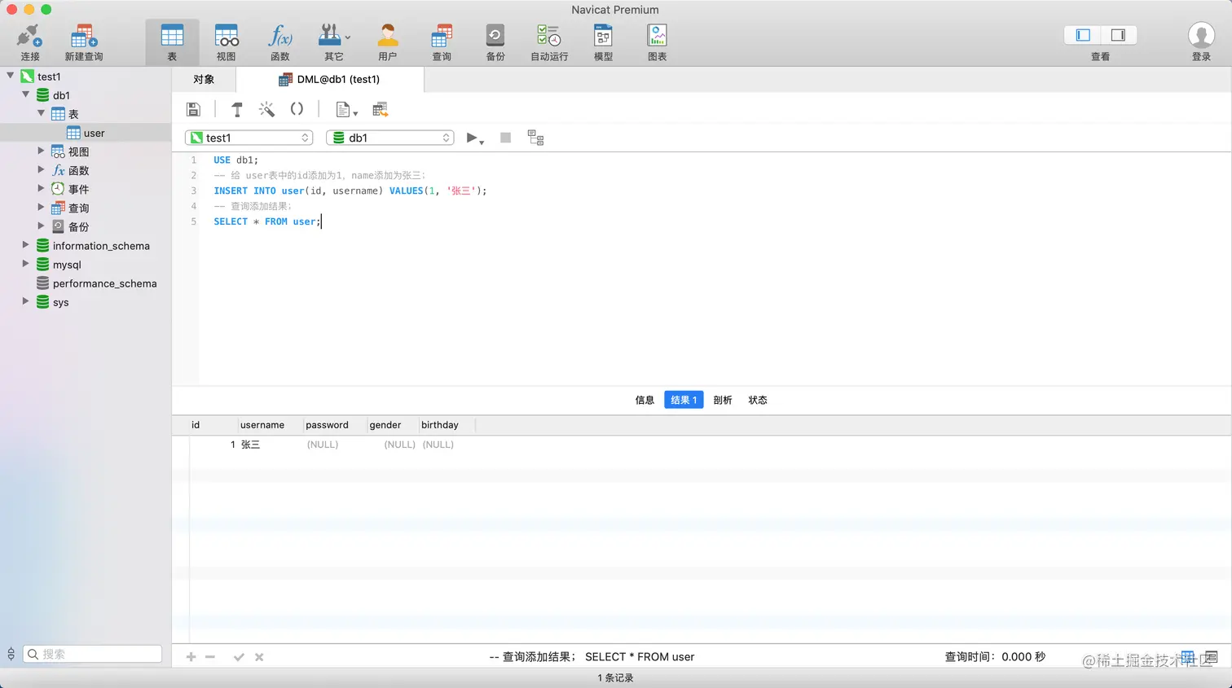
Task: Expand the 视图 node in sidebar
Action: tap(41, 151)
